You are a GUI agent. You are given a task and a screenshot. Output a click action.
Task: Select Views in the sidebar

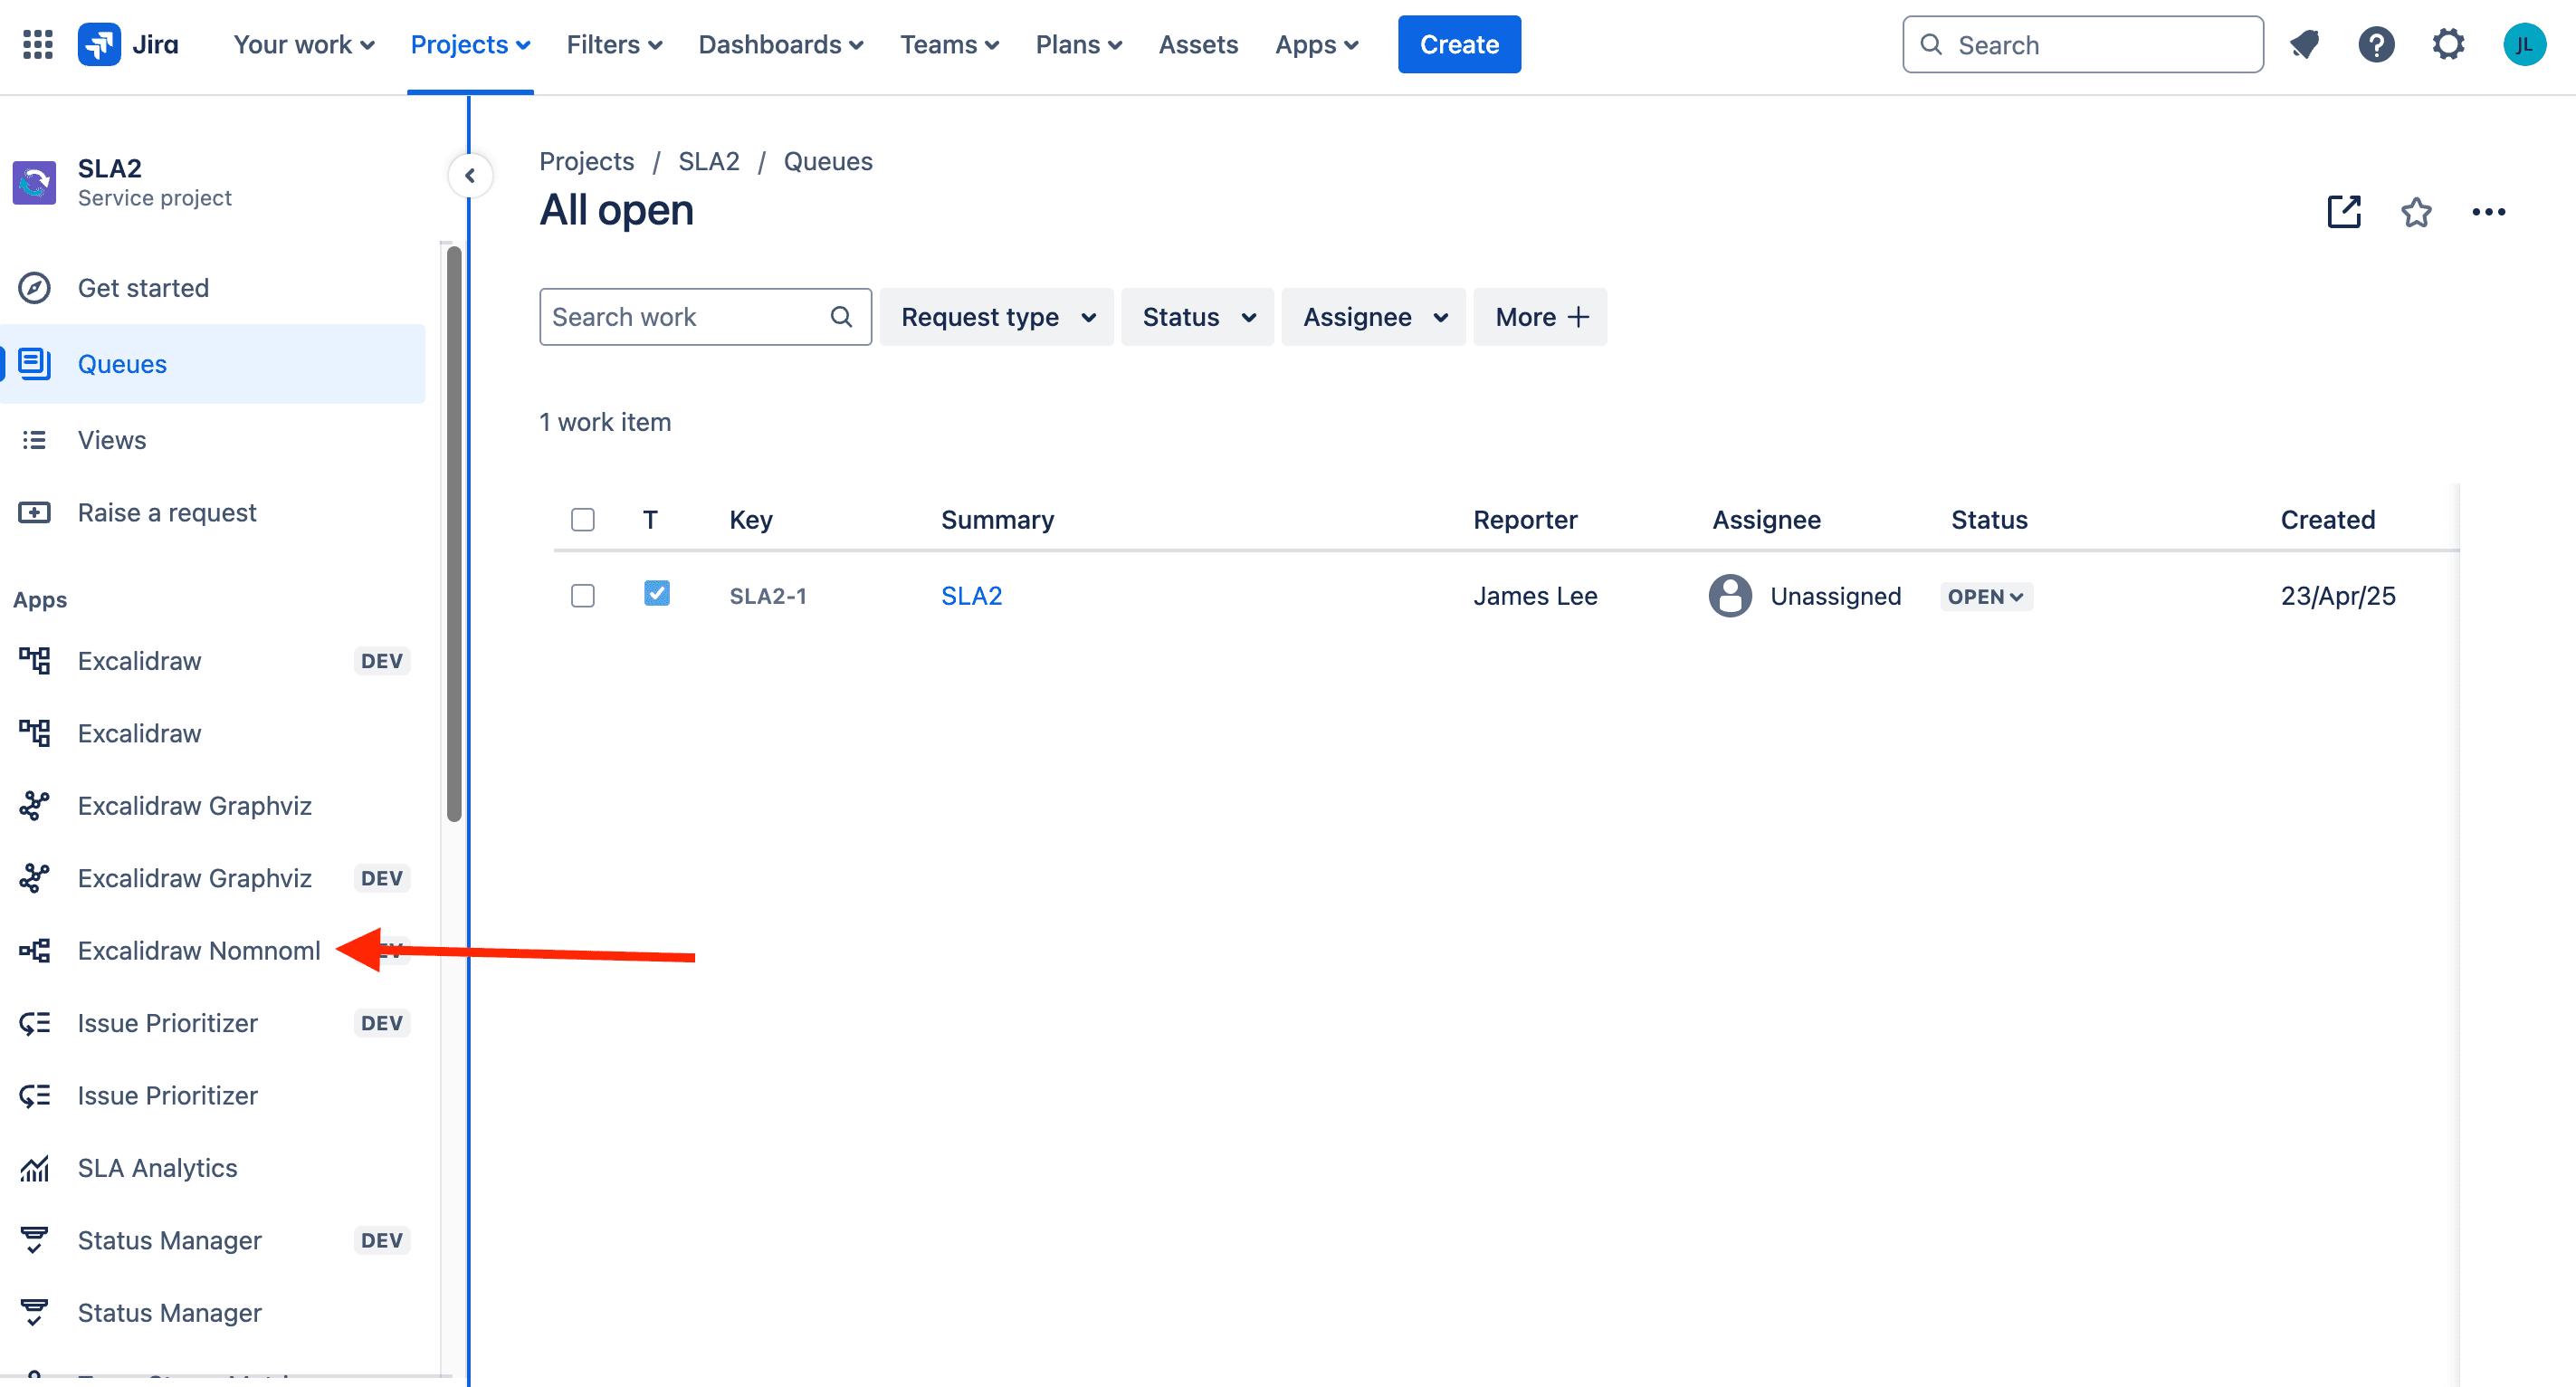point(213,440)
